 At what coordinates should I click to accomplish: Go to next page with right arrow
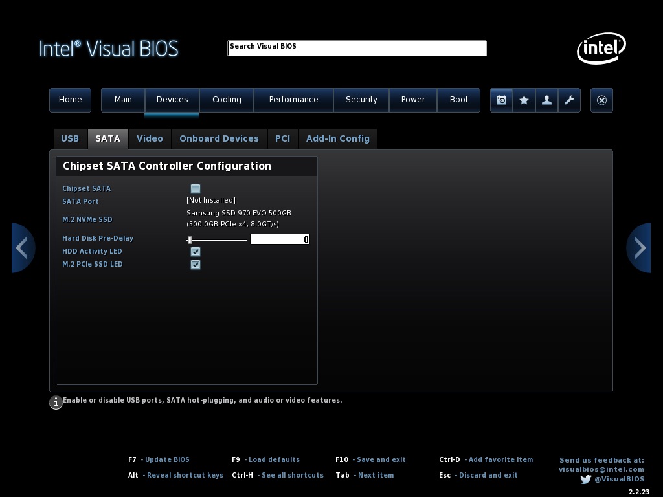pos(638,248)
